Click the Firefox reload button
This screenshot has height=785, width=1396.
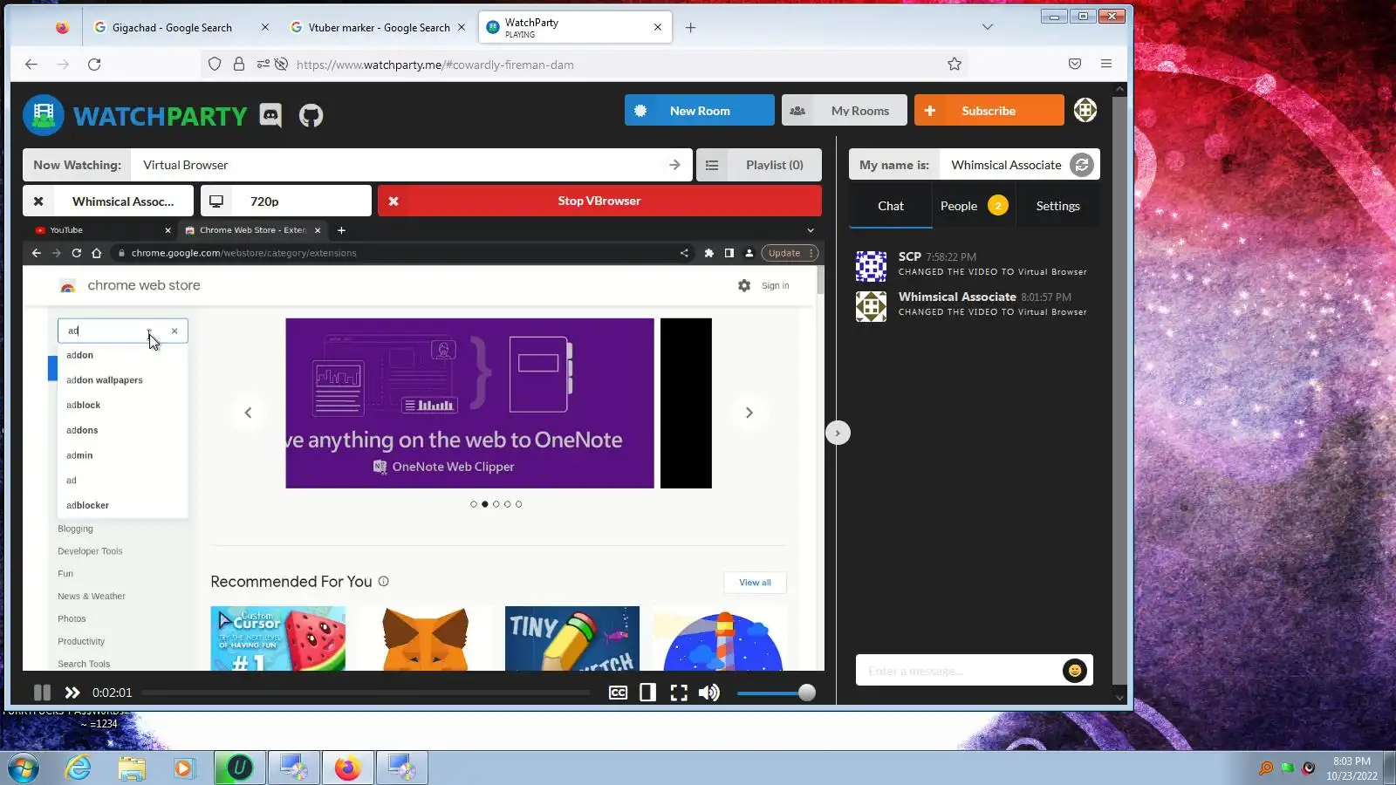(x=94, y=64)
